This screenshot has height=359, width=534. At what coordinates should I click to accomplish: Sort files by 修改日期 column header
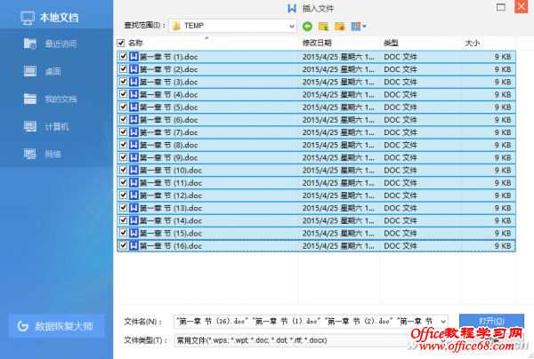[x=318, y=43]
